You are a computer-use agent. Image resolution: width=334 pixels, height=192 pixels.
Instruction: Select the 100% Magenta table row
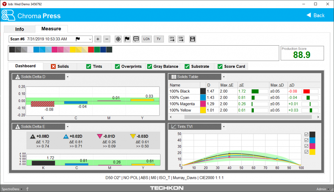183,104
